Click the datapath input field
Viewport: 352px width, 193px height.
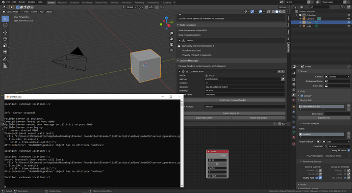point(245,87)
